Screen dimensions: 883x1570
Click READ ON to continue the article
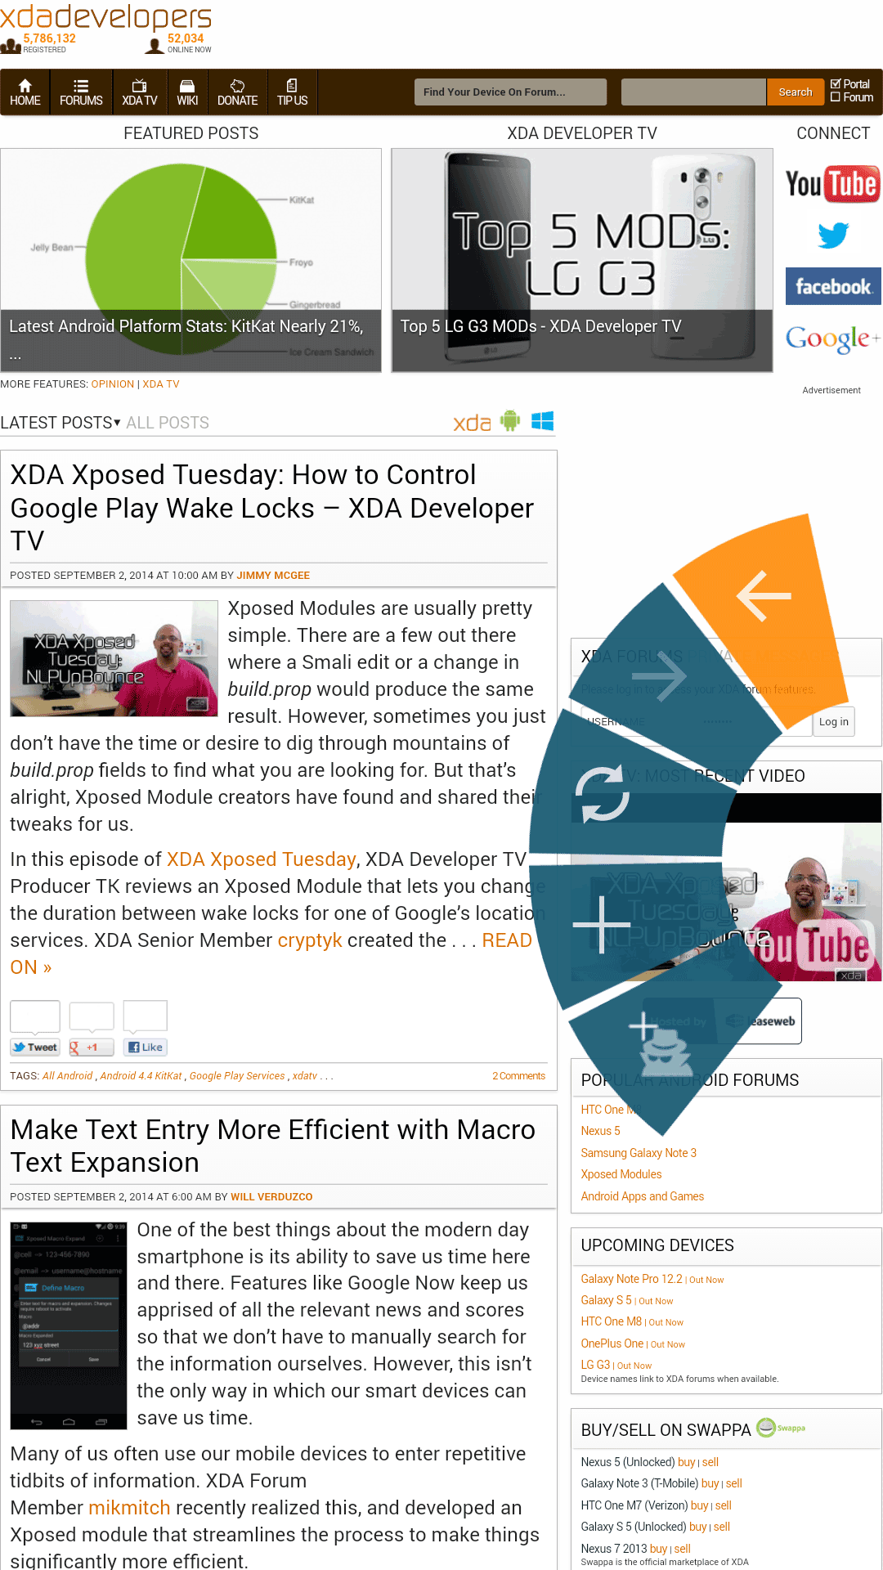[x=507, y=940]
